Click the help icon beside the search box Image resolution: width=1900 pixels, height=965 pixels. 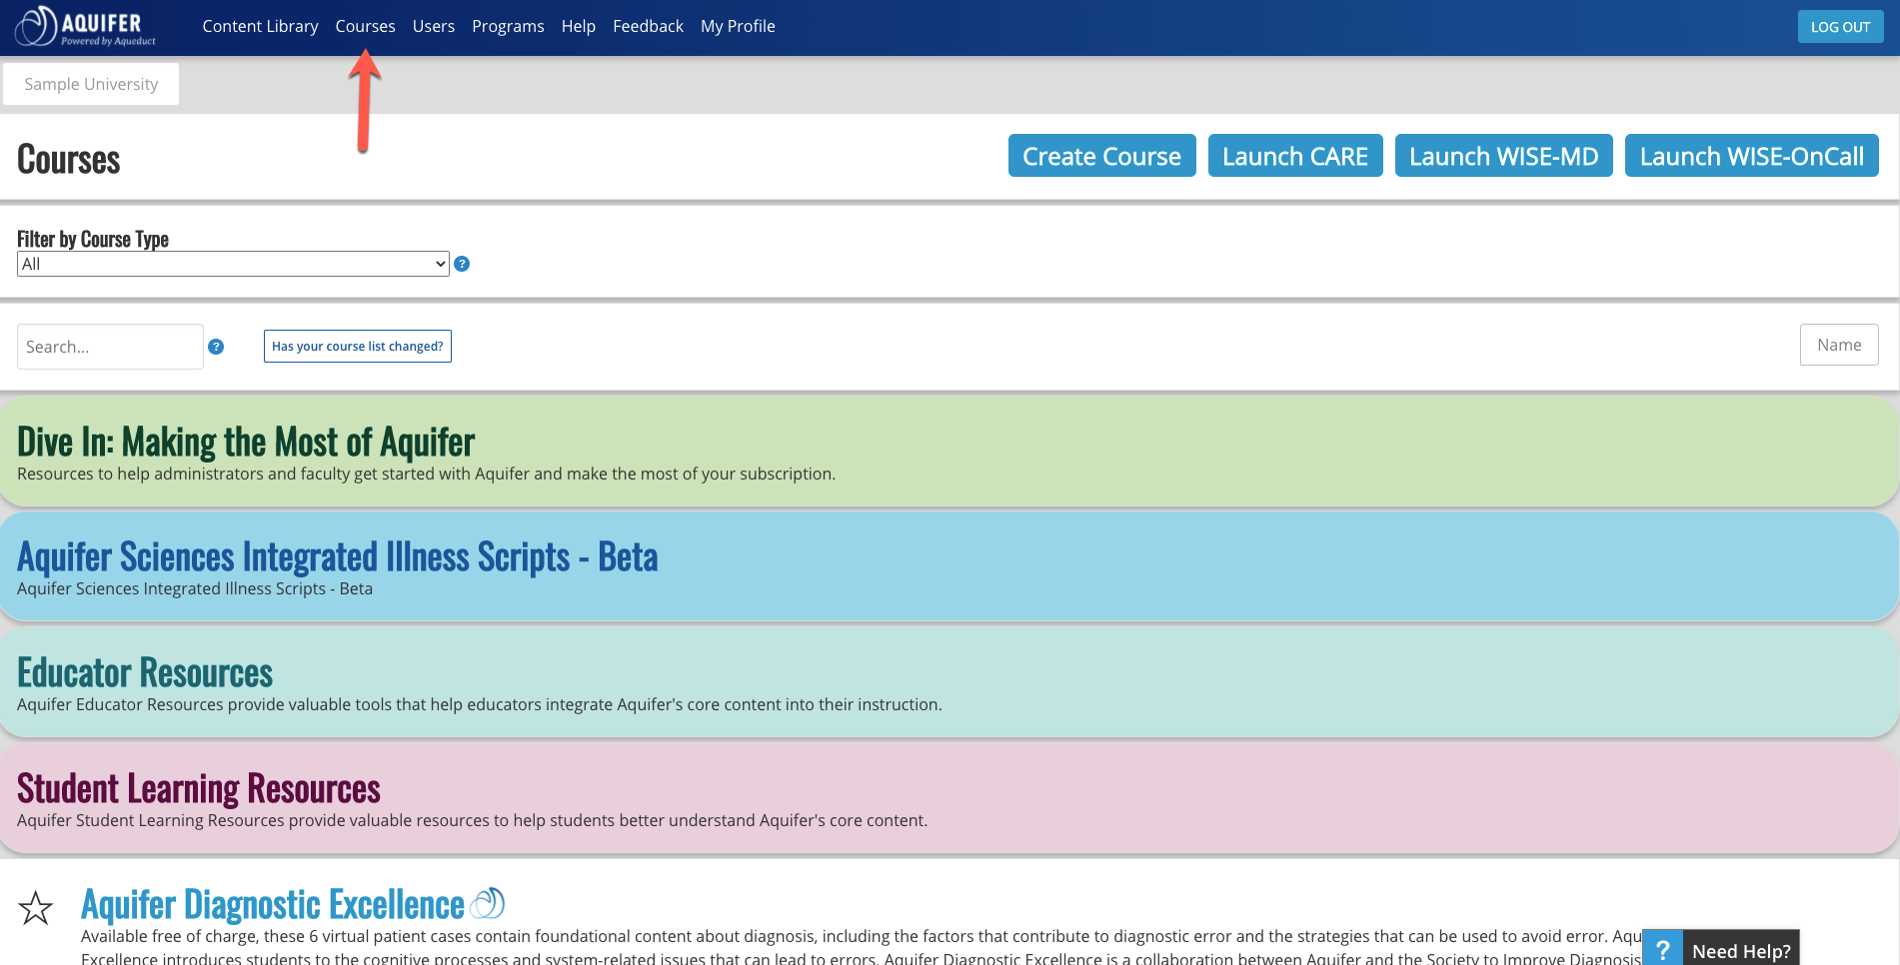[x=216, y=347]
